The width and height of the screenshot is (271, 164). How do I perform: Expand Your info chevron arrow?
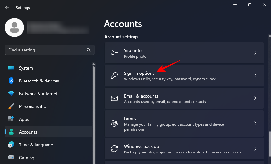[255, 53]
